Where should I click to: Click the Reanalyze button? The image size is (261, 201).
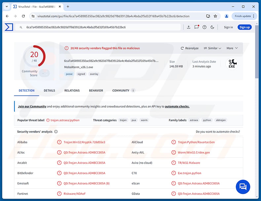[x=190, y=48]
